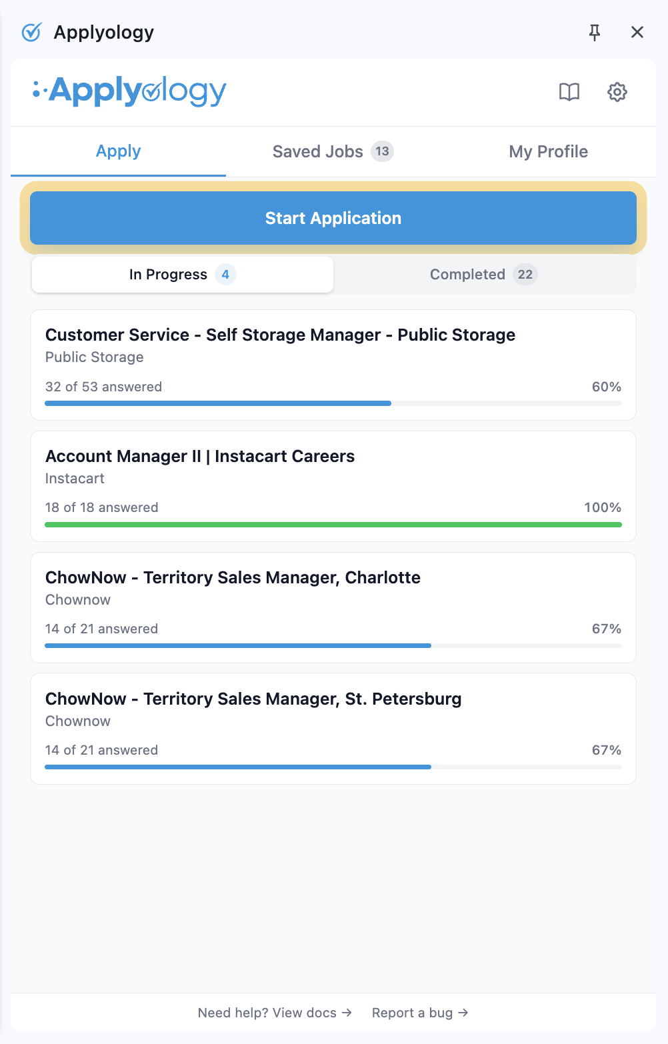Show In Progress applications
Screen dimensions: 668x1044
pos(183,275)
